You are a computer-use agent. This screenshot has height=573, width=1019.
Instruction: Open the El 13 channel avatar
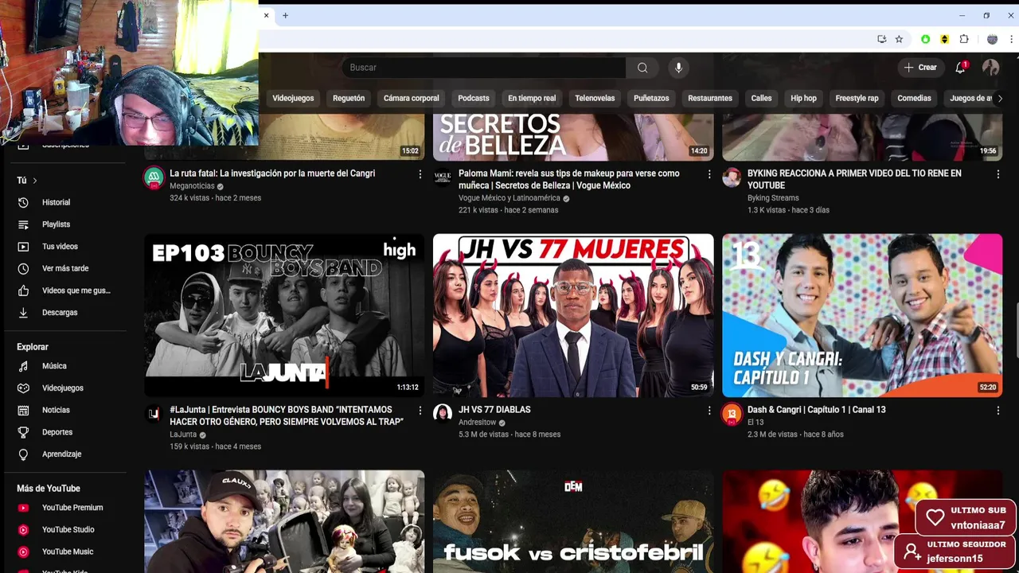pos(732,414)
